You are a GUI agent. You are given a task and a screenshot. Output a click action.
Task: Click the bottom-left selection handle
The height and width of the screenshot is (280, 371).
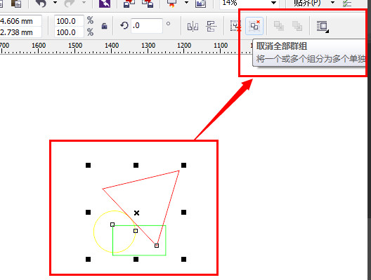(88, 260)
